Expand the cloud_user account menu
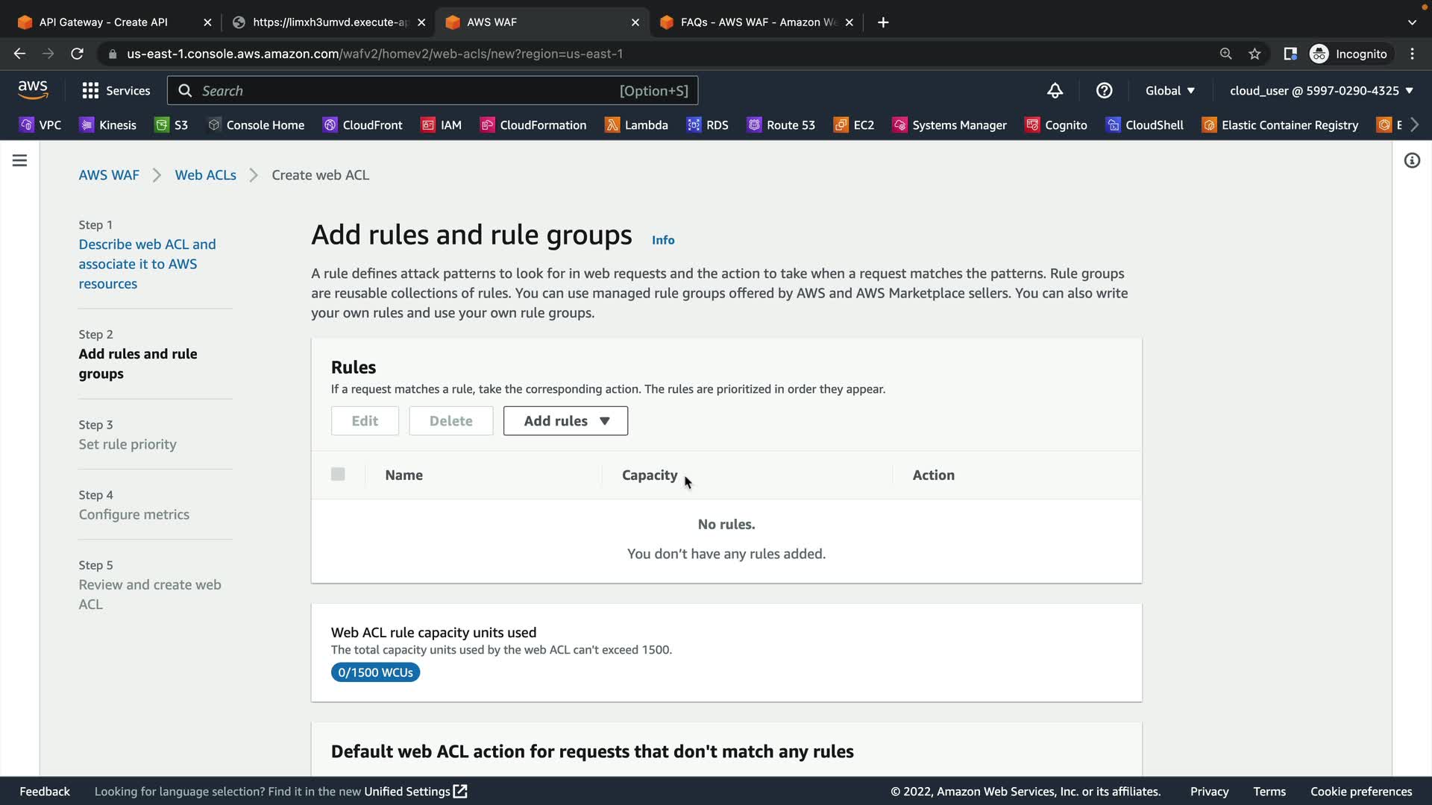Image resolution: width=1432 pixels, height=805 pixels. 1321,91
